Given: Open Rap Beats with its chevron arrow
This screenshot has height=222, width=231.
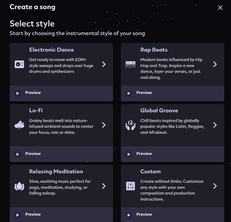Looking at the screenshot, I should pos(215,64).
